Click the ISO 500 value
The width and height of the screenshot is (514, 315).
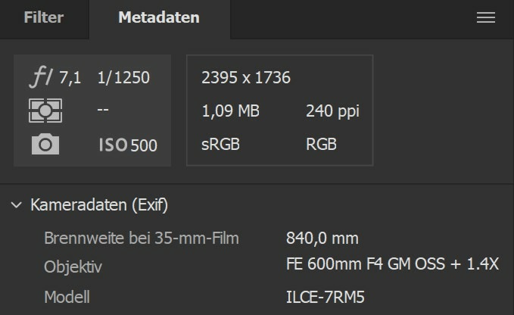[x=127, y=145]
